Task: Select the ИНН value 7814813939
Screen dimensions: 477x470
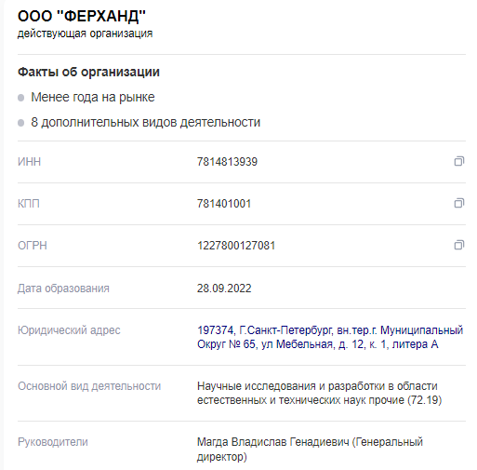Action: (x=227, y=162)
